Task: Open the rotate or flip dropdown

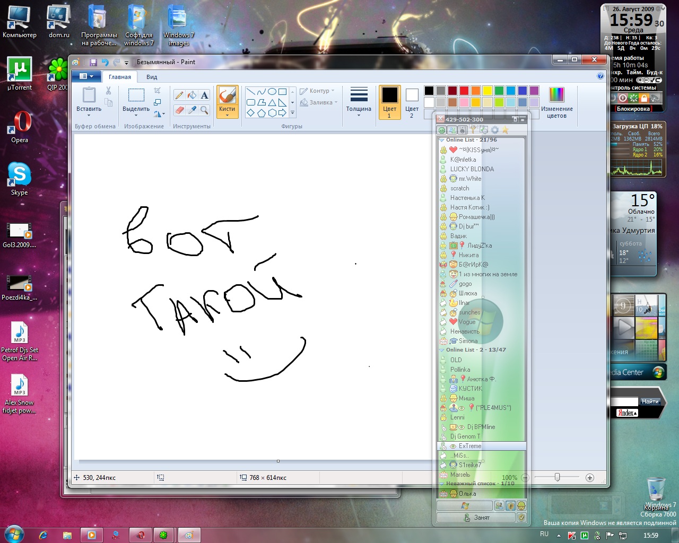Action: [x=159, y=114]
